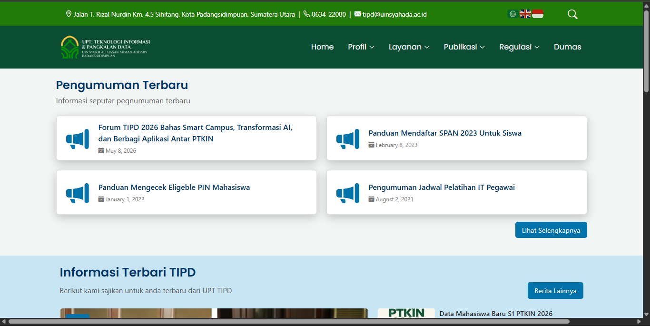The height and width of the screenshot is (326, 650).
Task: Switch language with the UK flag
Action: (525, 14)
